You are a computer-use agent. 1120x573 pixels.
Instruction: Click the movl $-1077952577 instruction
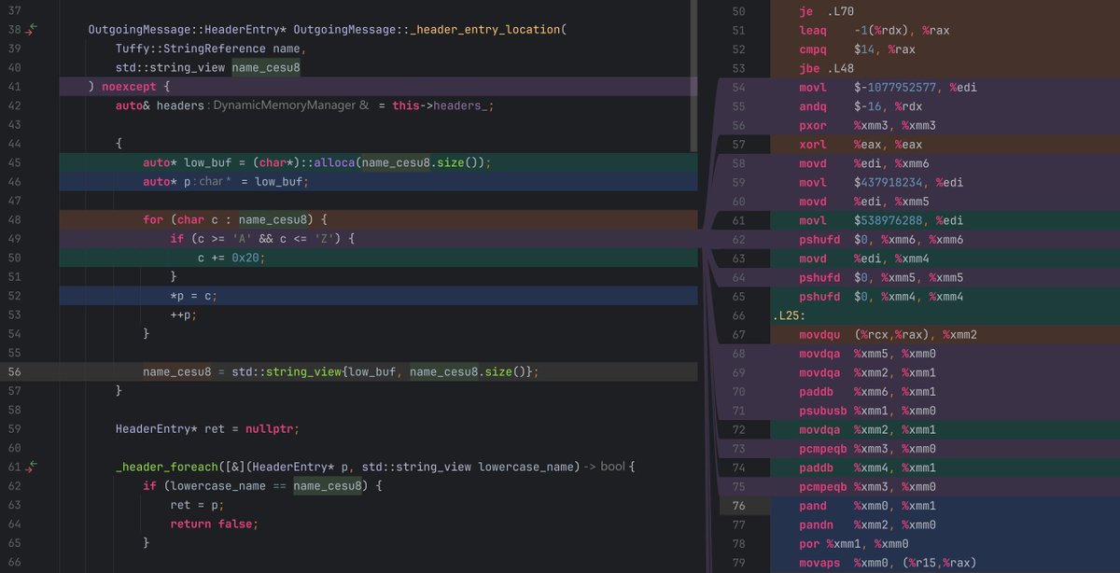click(x=888, y=88)
